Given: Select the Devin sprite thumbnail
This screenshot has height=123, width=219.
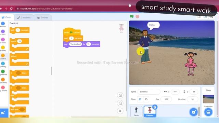Looking at the screenshot, I should click(x=136, y=111).
